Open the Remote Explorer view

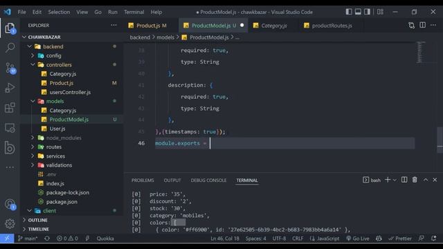(10, 128)
